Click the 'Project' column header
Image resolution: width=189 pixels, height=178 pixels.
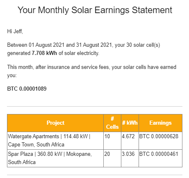tap(55, 123)
